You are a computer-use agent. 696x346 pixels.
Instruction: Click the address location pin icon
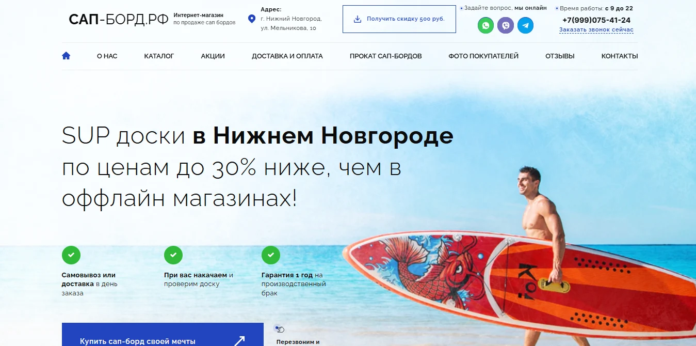[x=252, y=19]
